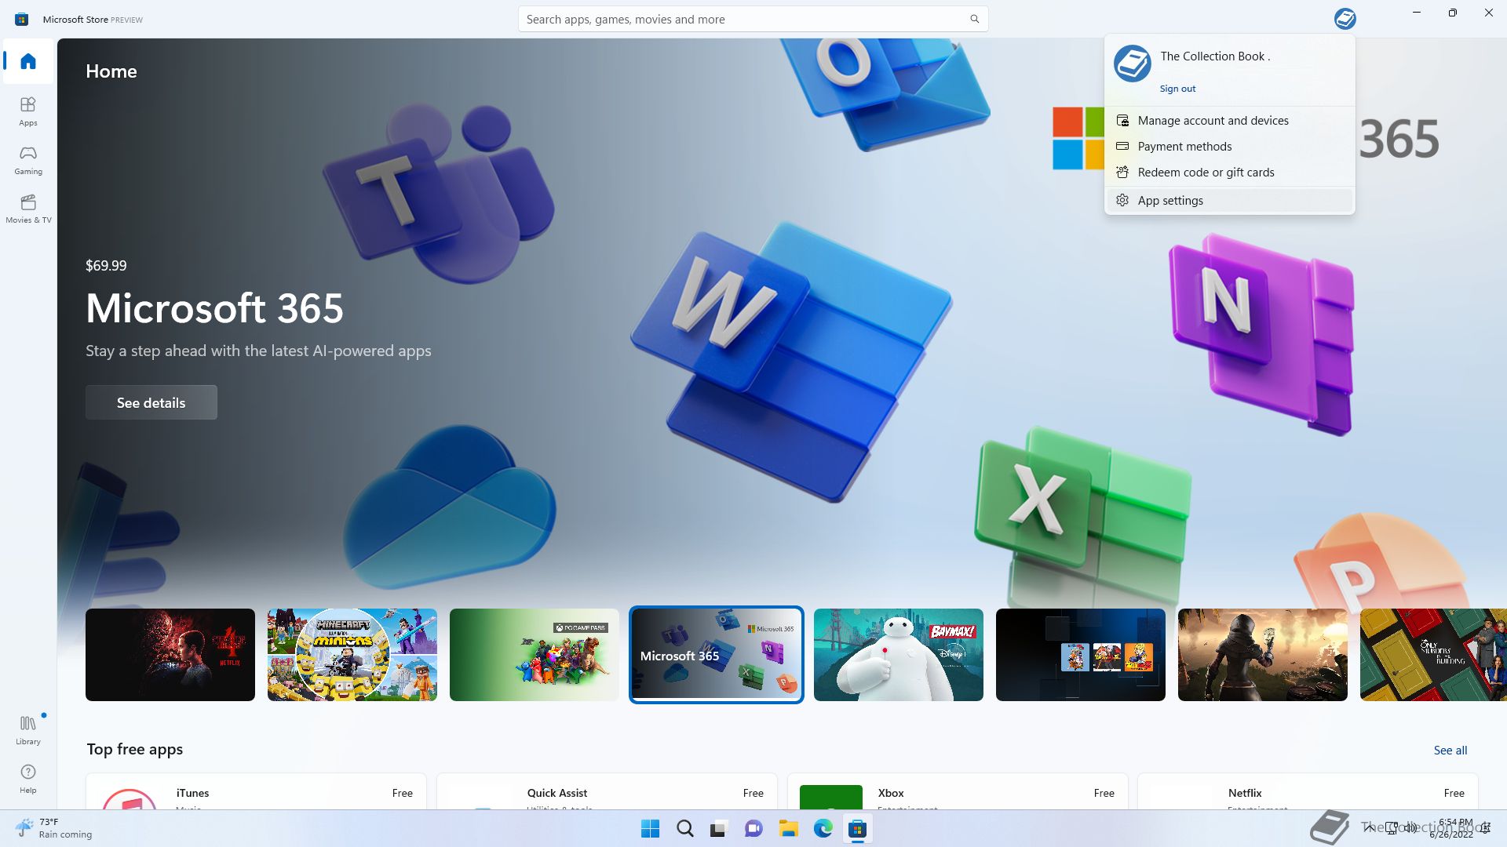Click See details for Microsoft 365
Image resolution: width=1507 pixels, height=847 pixels.
[151, 402]
